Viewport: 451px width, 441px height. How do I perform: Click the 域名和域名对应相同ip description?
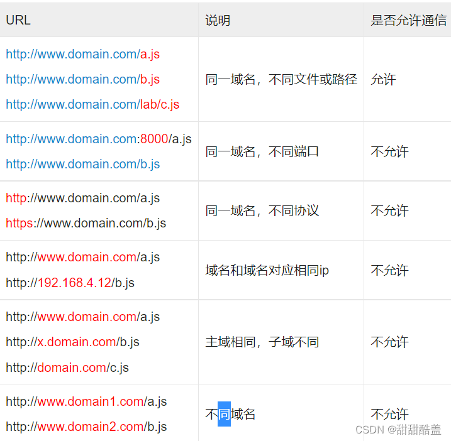267,270
